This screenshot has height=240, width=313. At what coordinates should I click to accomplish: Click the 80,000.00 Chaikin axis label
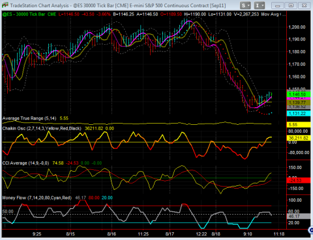click(x=298, y=131)
